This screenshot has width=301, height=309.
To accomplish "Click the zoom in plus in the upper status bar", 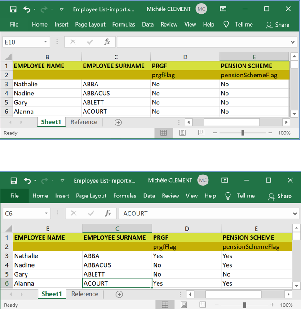I will click(270, 133).
